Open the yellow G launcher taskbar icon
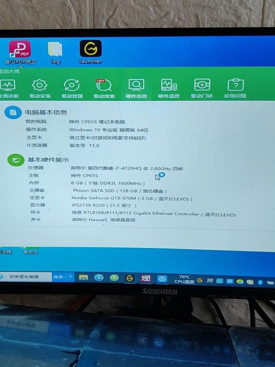The image size is (275, 367). pos(129,278)
